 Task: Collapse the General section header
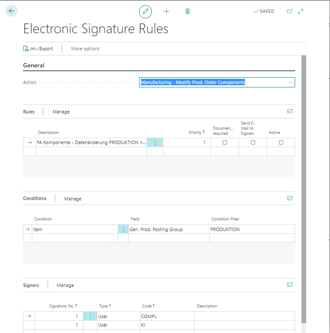click(x=34, y=65)
